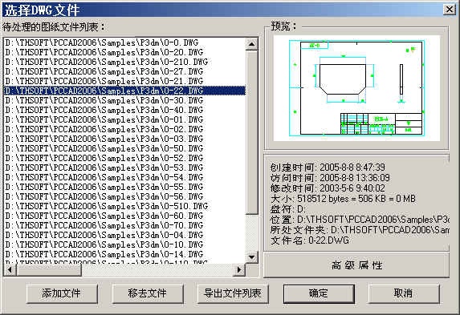Click the horizontal scrollbar right arrow
The height and width of the screenshot is (315, 460).
239,269
